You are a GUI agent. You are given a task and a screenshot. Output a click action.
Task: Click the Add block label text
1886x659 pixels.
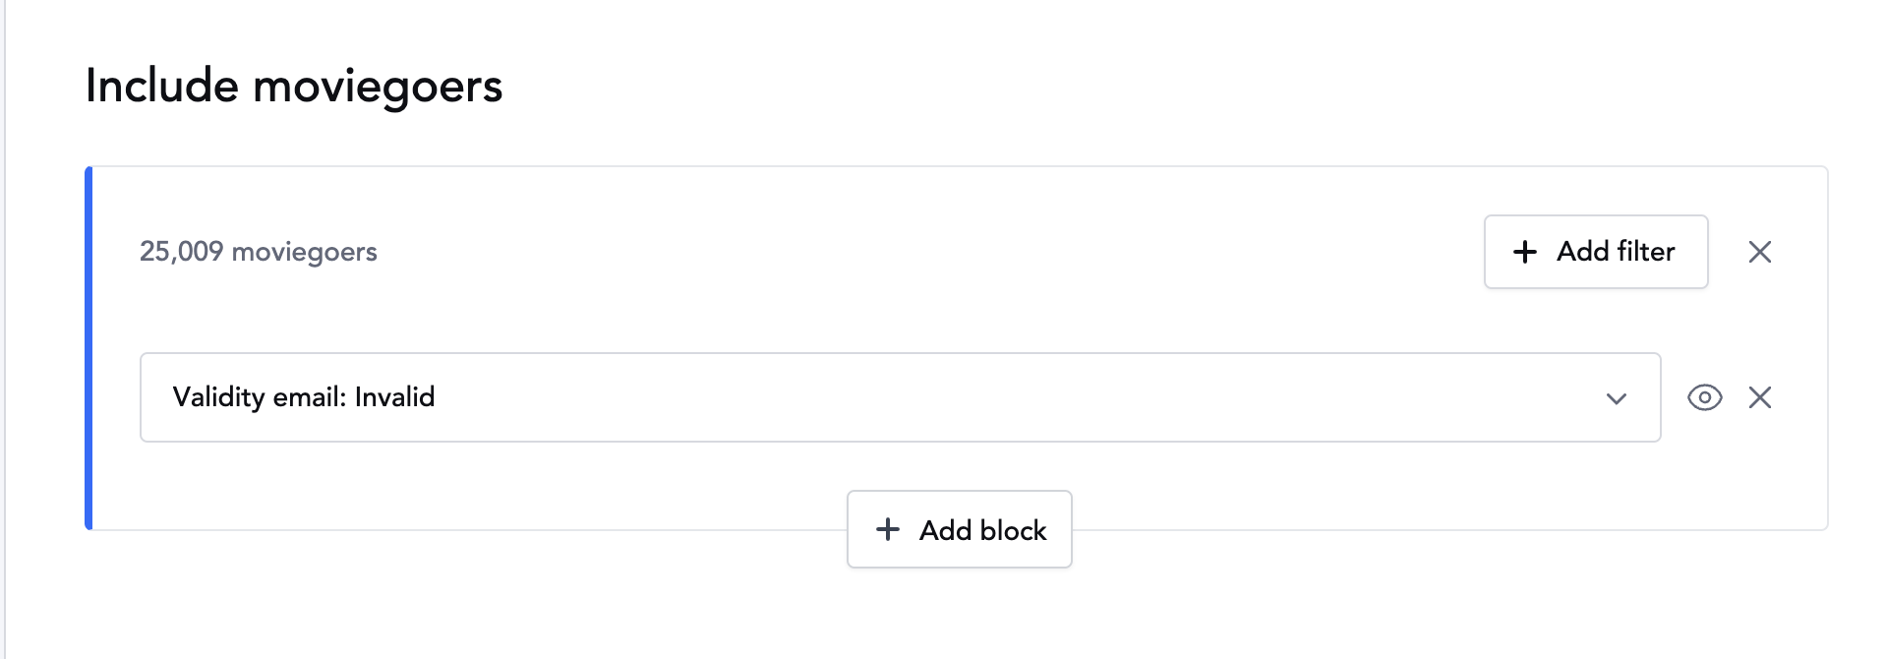(982, 530)
